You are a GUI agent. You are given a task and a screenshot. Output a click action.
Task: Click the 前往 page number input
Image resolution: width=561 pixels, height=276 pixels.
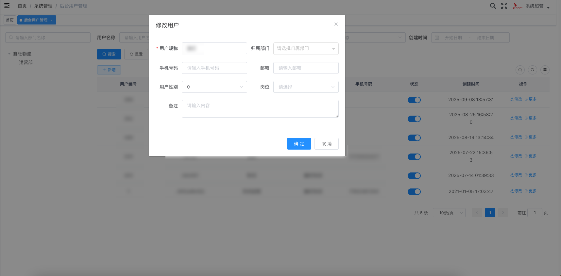(535, 213)
